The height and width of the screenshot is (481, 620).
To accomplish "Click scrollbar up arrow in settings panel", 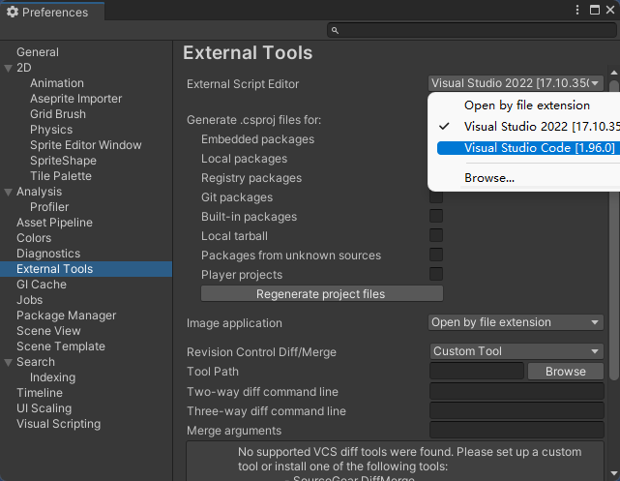I will [613, 73].
